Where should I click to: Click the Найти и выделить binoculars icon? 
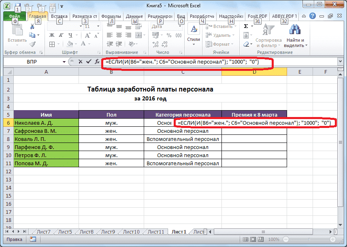coord(295,30)
